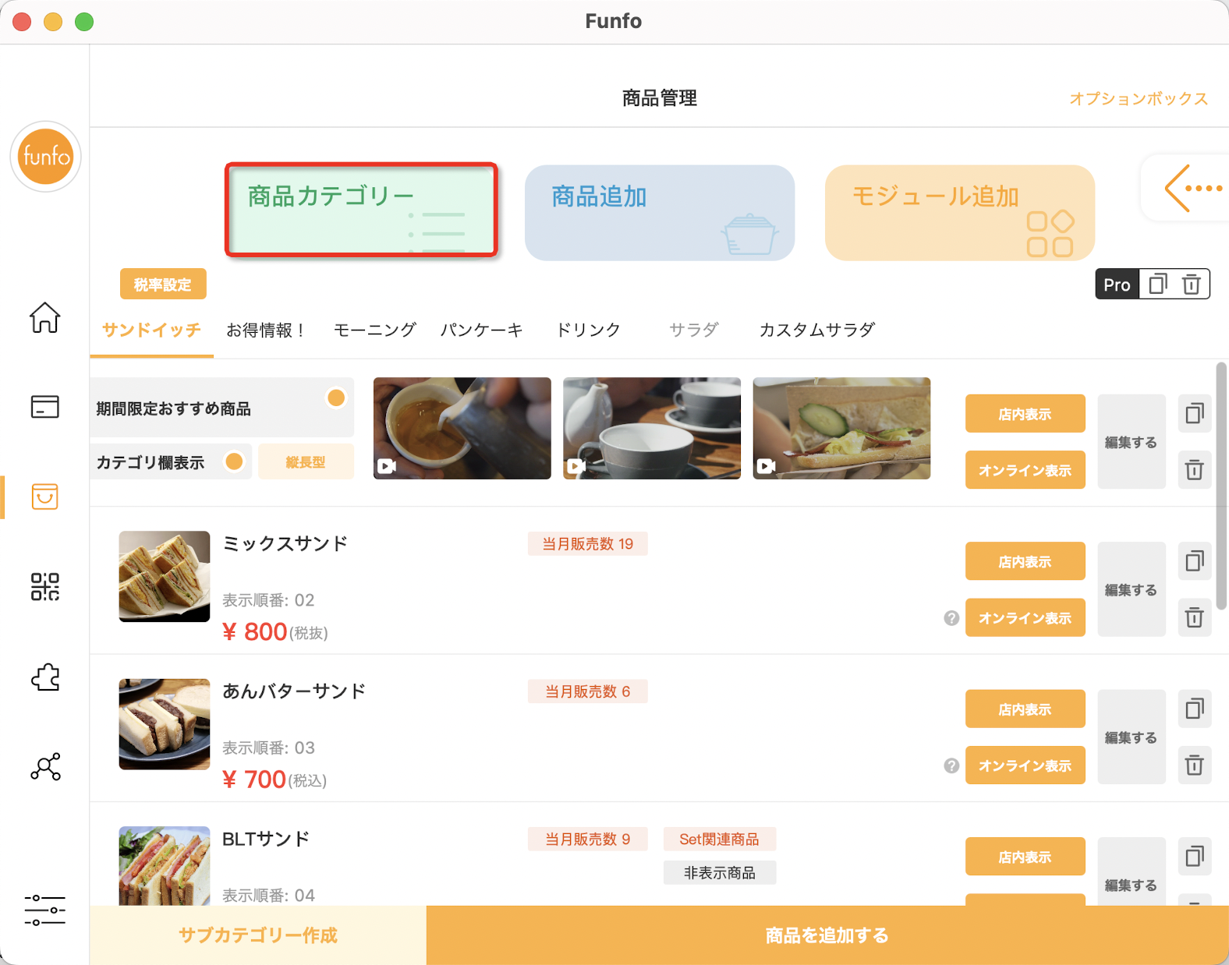The image size is (1229, 965).
Task: Click the 非表示商品 tag on BLTサンド
Action: pos(719,873)
